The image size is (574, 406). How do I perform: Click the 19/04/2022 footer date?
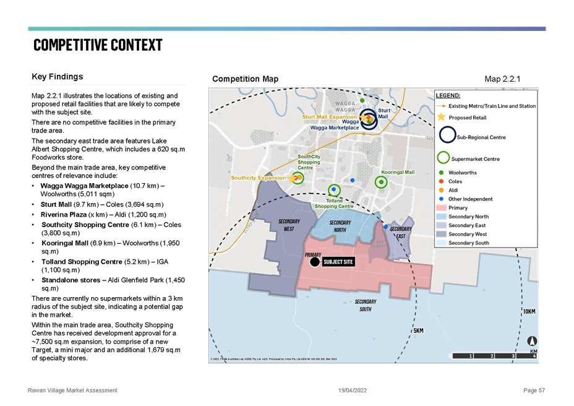(352, 391)
